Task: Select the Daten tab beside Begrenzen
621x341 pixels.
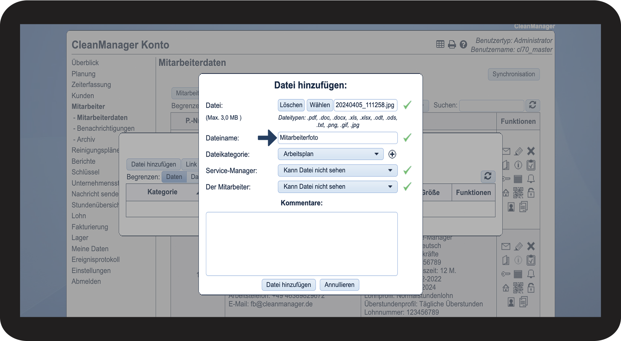Action: [174, 177]
